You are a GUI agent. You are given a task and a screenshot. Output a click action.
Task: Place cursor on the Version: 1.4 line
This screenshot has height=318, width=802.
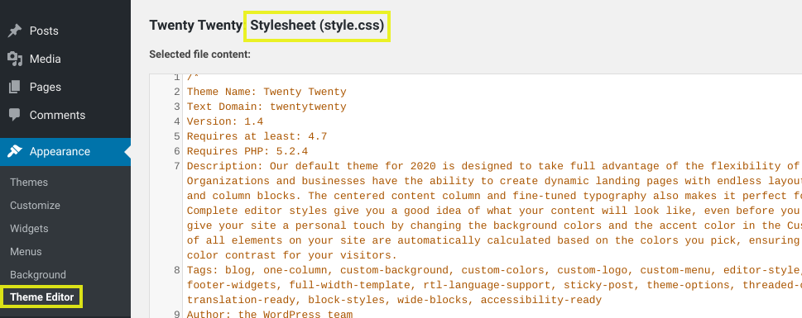click(x=224, y=121)
